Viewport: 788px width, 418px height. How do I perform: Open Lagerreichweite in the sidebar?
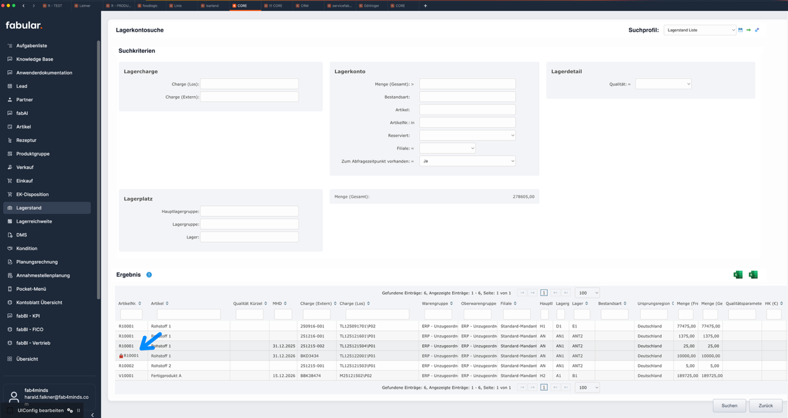pos(34,221)
